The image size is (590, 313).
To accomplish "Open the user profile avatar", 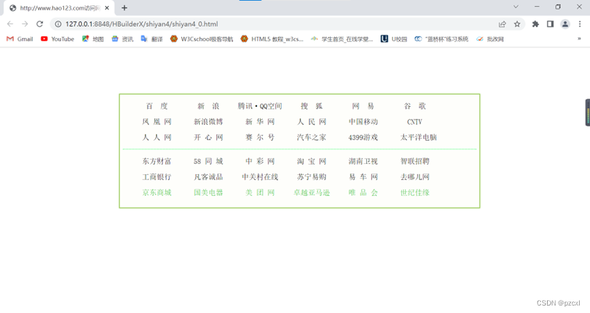I will [x=565, y=24].
